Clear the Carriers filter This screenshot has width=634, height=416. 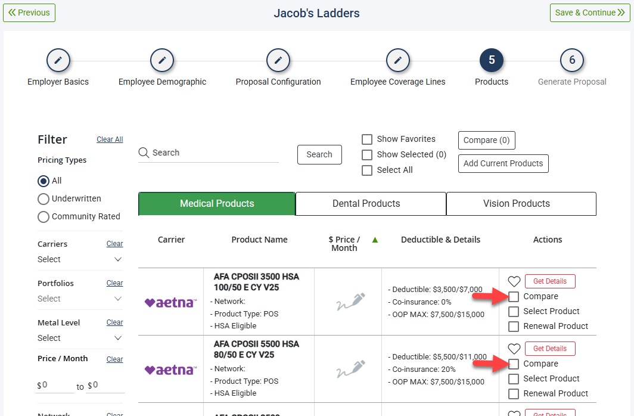tap(115, 244)
